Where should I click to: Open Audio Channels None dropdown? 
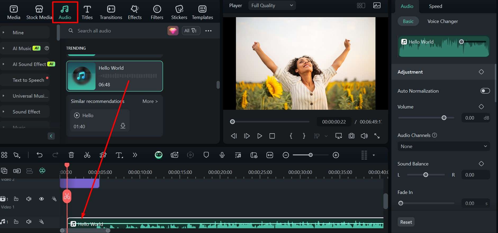pyautogui.click(x=443, y=146)
